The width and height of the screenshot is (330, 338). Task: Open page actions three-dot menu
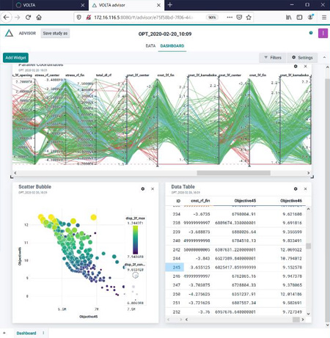click(x=230, y=18)
